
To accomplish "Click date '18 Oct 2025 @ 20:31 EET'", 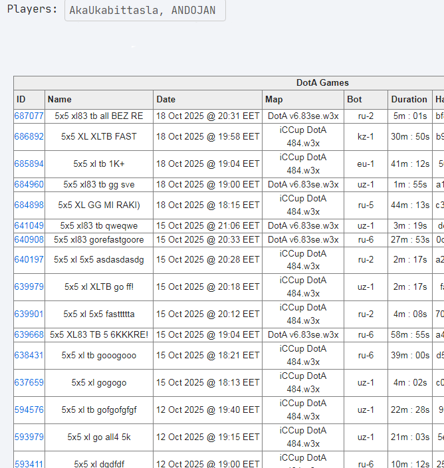I will 207,116.
